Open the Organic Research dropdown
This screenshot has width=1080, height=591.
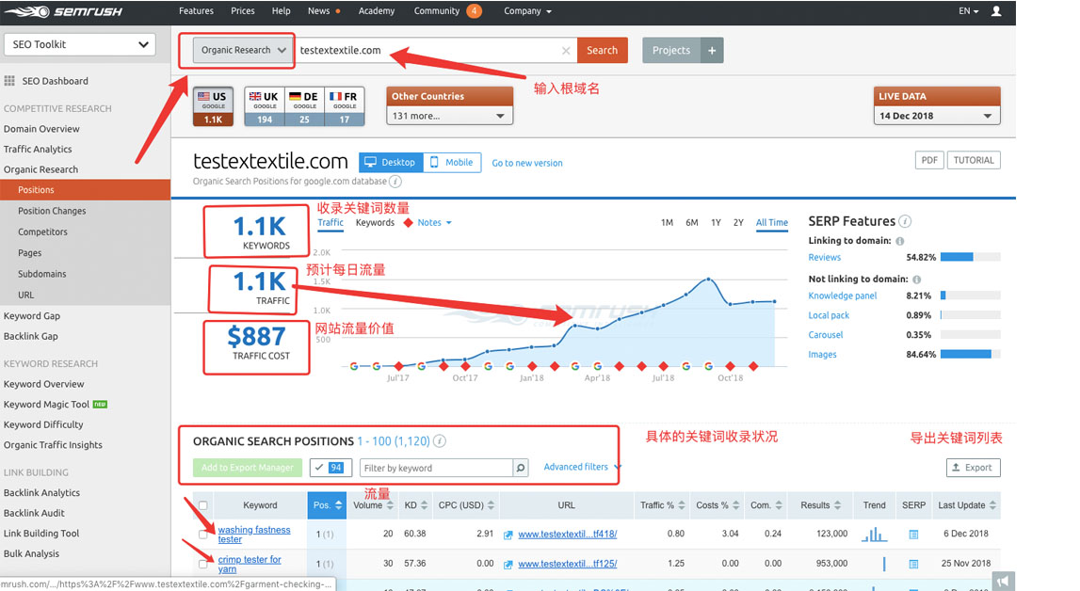[243, 50]
